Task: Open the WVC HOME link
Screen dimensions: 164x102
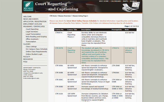Action: tap(104, 1)
